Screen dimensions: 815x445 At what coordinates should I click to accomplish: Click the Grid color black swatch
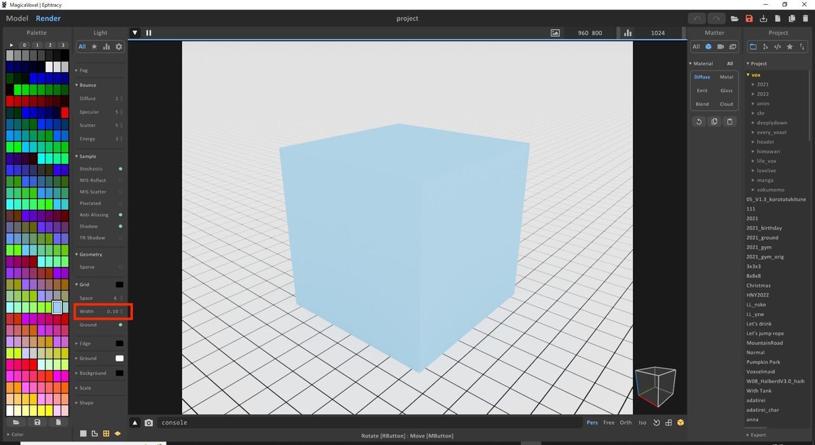pos(120,285)
